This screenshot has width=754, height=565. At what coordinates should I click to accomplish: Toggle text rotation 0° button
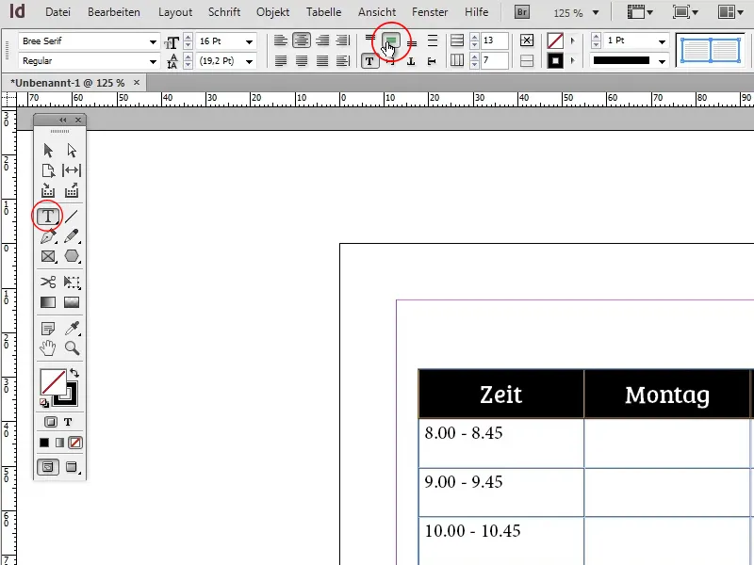click(x=369, y=61)
